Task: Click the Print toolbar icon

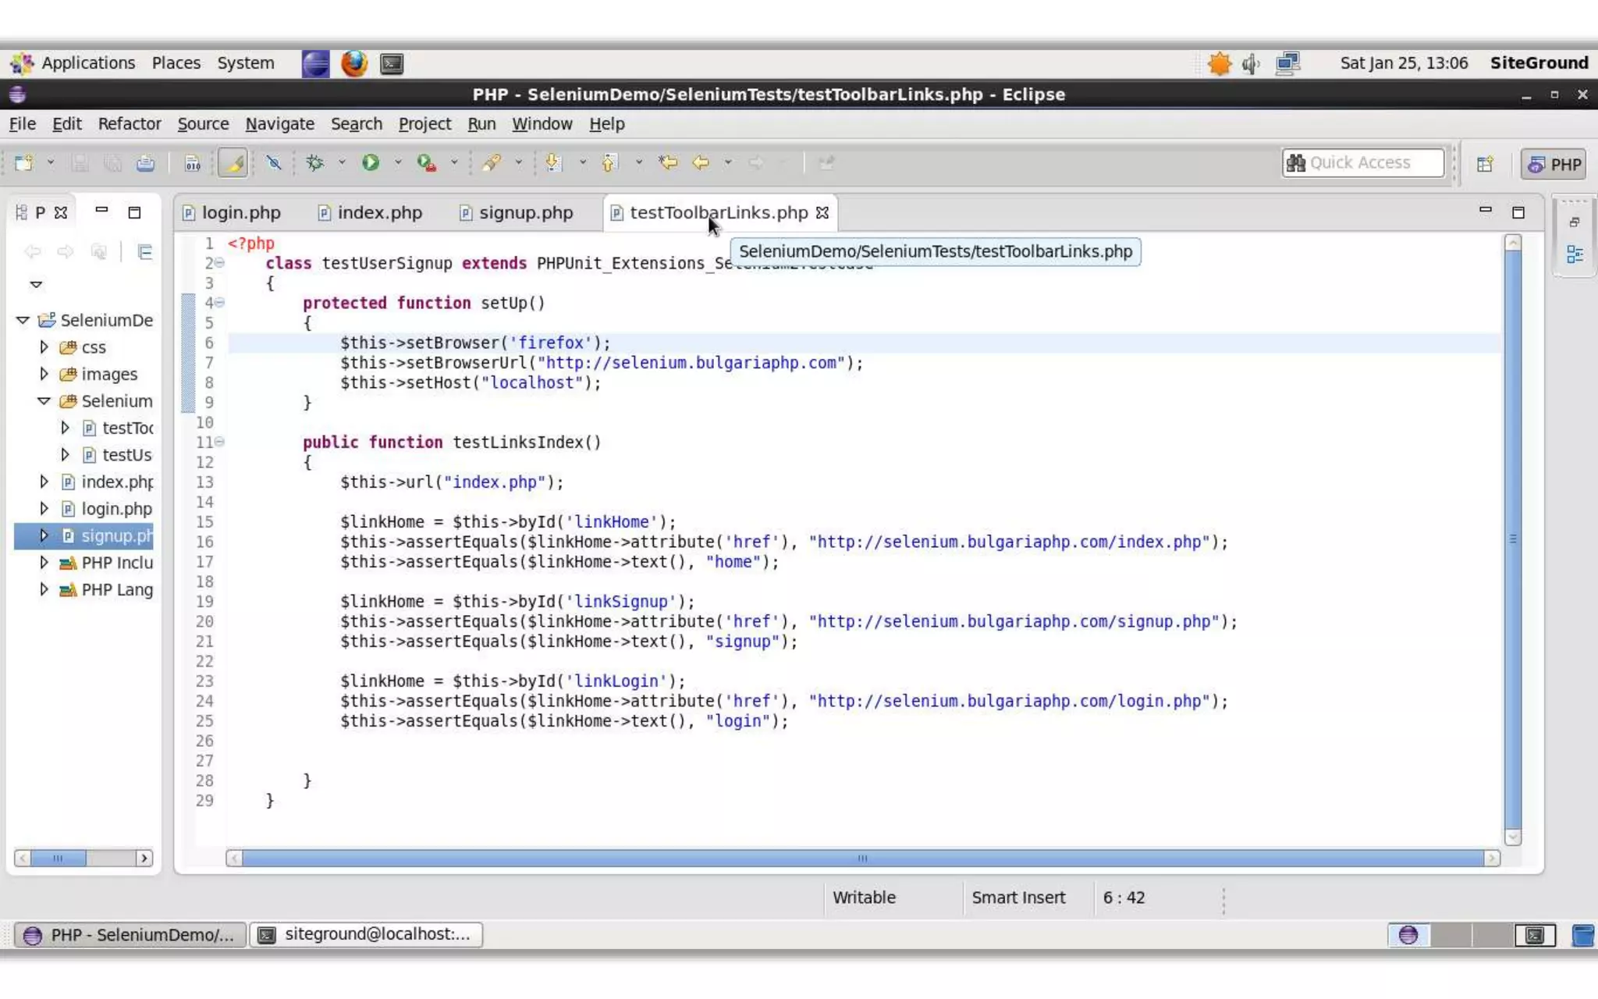Action: 145,163
